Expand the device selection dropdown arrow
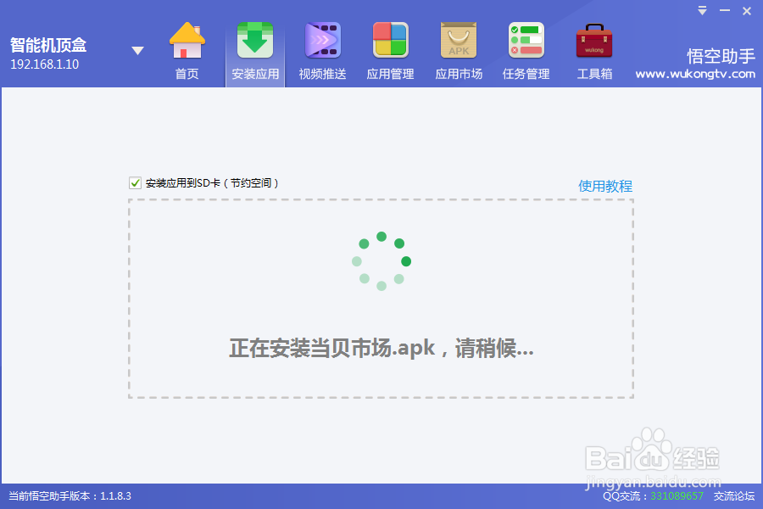Screen dimensions: 763x509 click(137, 50)
